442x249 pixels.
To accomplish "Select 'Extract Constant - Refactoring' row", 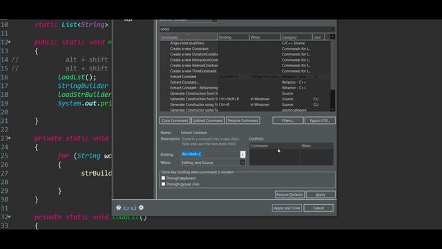I will click(x=244, y=88).
